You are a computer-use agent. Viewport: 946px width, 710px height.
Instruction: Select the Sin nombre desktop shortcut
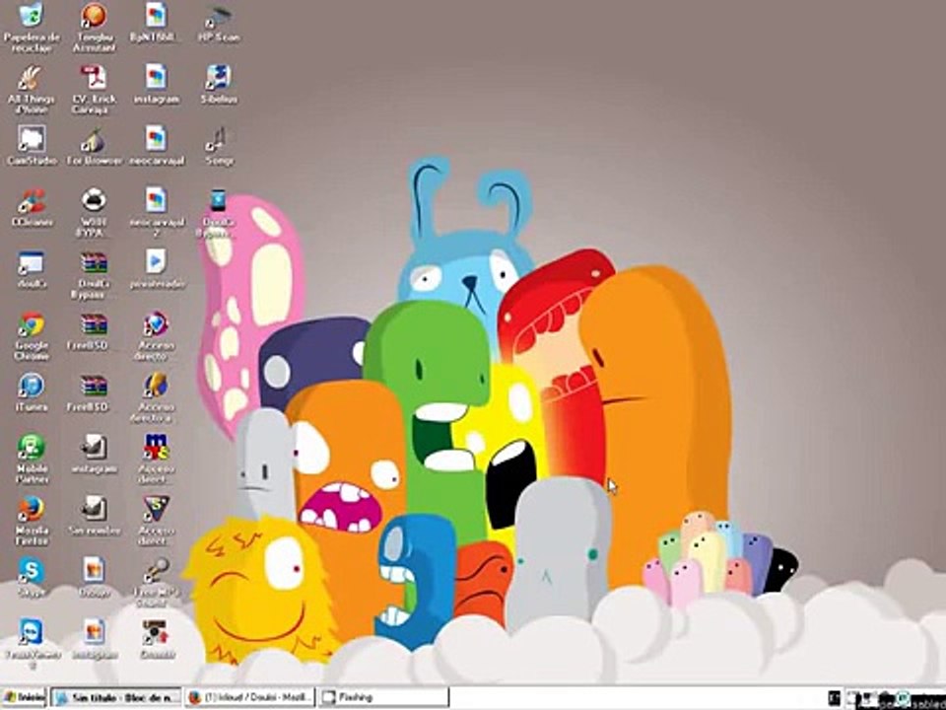(95, 516)
